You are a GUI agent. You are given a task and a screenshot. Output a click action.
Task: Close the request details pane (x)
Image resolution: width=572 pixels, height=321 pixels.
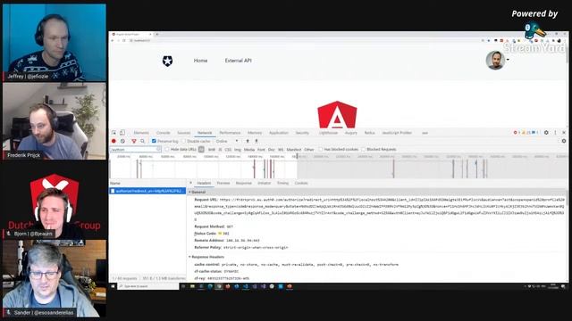190,183
